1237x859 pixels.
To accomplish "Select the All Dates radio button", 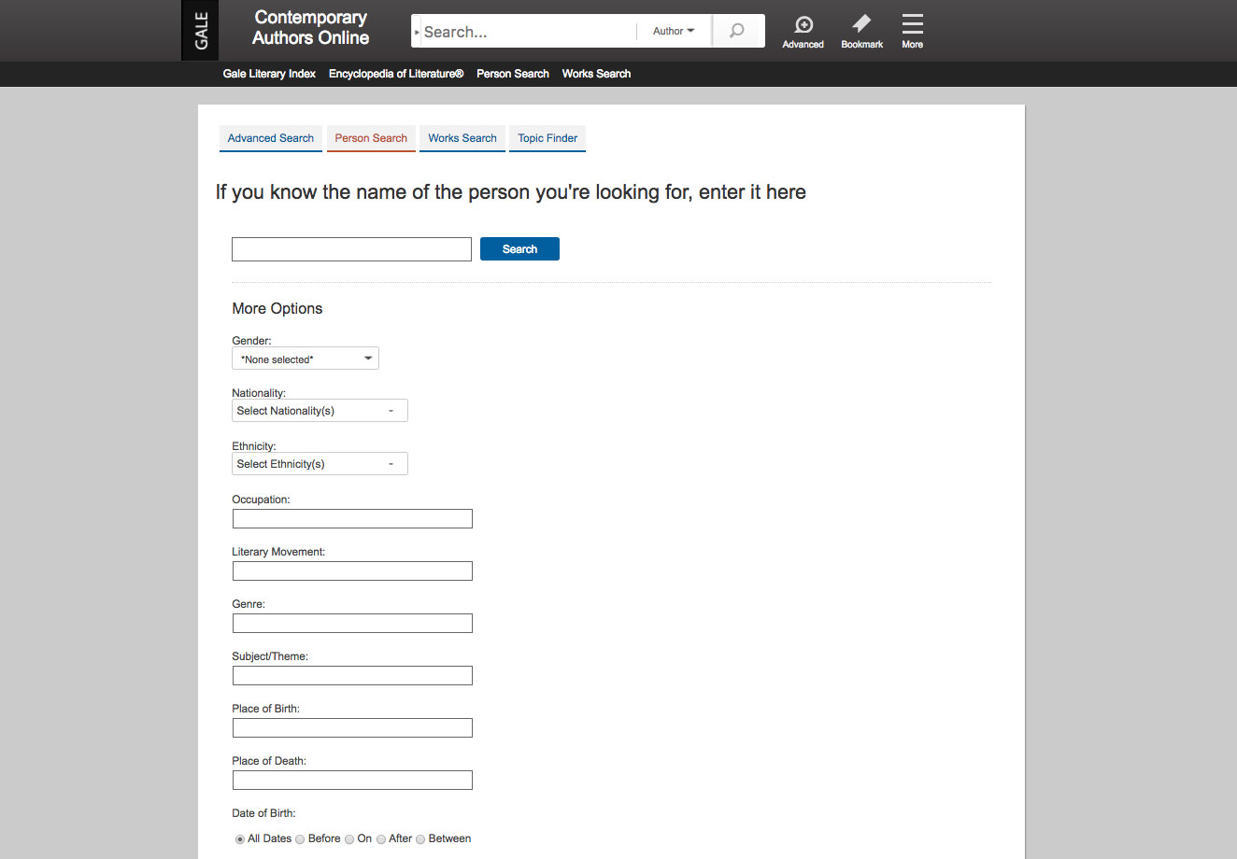I will coord(240,839).
